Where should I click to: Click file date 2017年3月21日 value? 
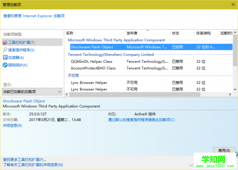tap(55, 120)
